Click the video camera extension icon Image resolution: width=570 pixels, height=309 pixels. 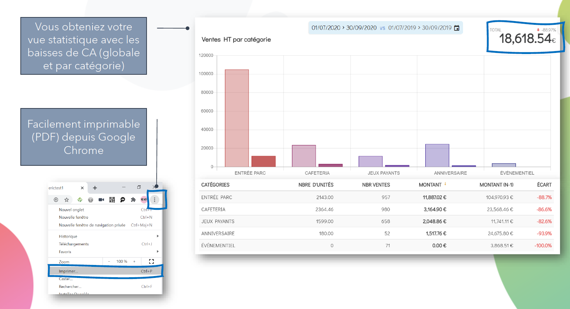tap(101, 200)
